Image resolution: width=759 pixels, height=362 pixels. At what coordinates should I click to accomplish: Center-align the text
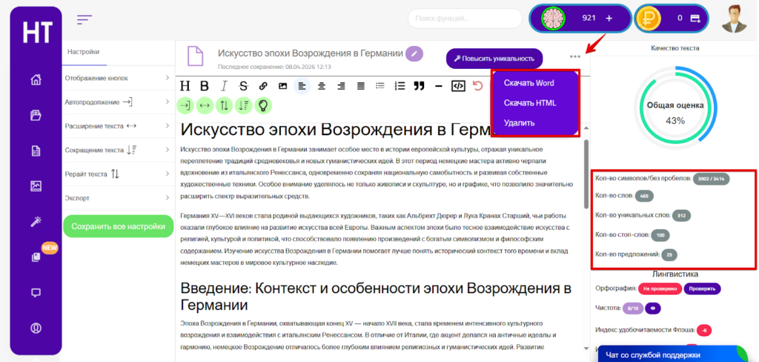click(x=322, y=86)
